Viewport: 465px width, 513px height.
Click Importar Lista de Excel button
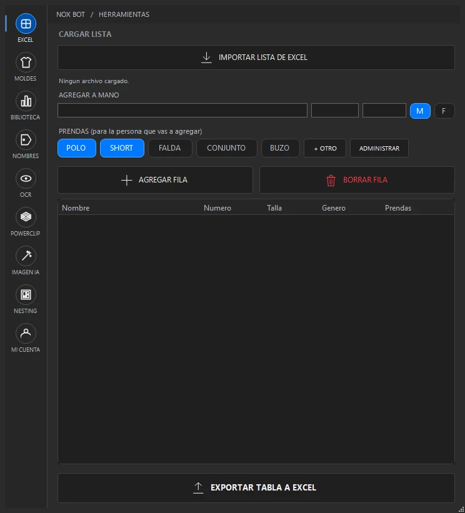click(256, 57)
